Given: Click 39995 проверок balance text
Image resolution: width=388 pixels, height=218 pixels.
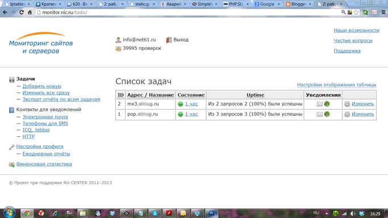Looking at the screenshot, I should point(142,48).
